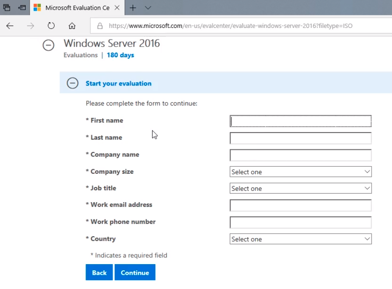
Task: Open the Country dropdown
Action: point(301,239)
